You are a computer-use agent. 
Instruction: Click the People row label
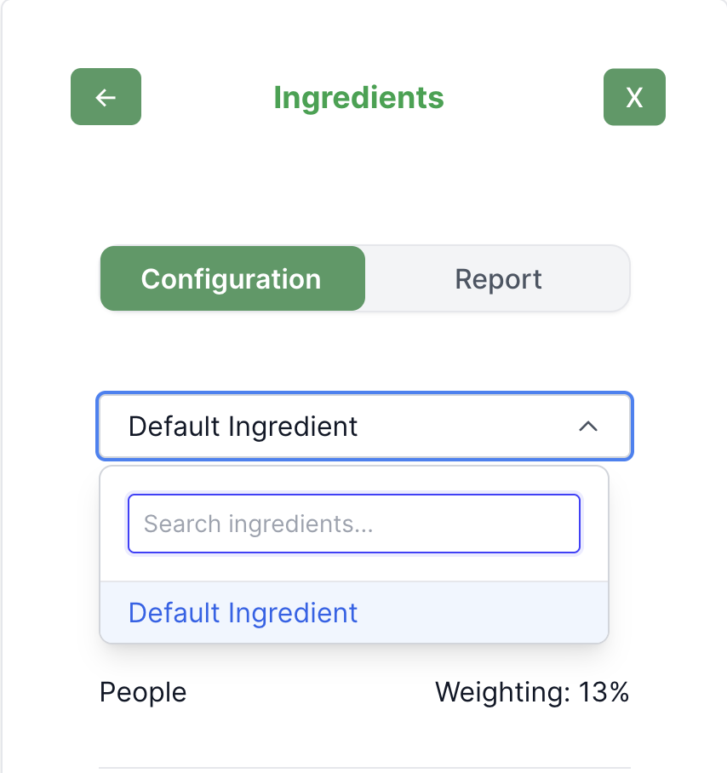click(x=143, y=692)
